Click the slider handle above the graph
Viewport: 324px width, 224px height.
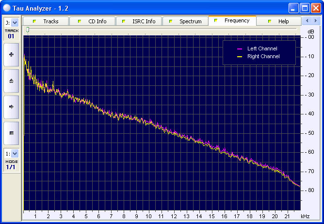28,30
